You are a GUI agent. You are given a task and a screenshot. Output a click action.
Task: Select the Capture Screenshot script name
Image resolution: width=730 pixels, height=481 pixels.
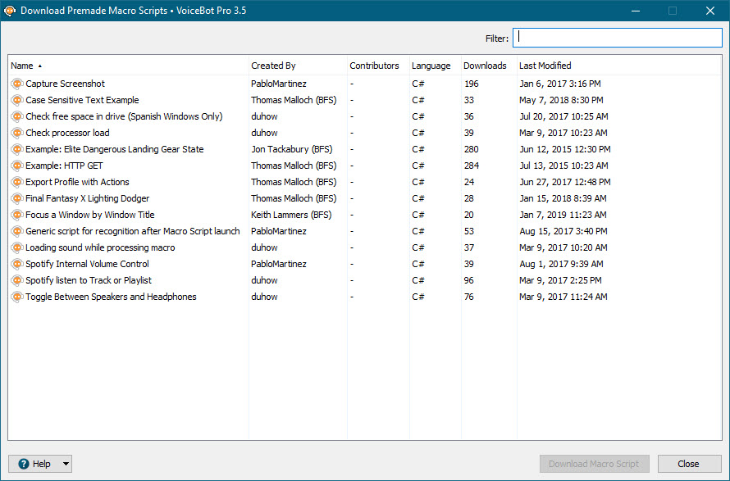tap(65, 84)
